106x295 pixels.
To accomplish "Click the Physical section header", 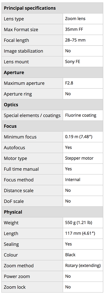I will (13, 212).
